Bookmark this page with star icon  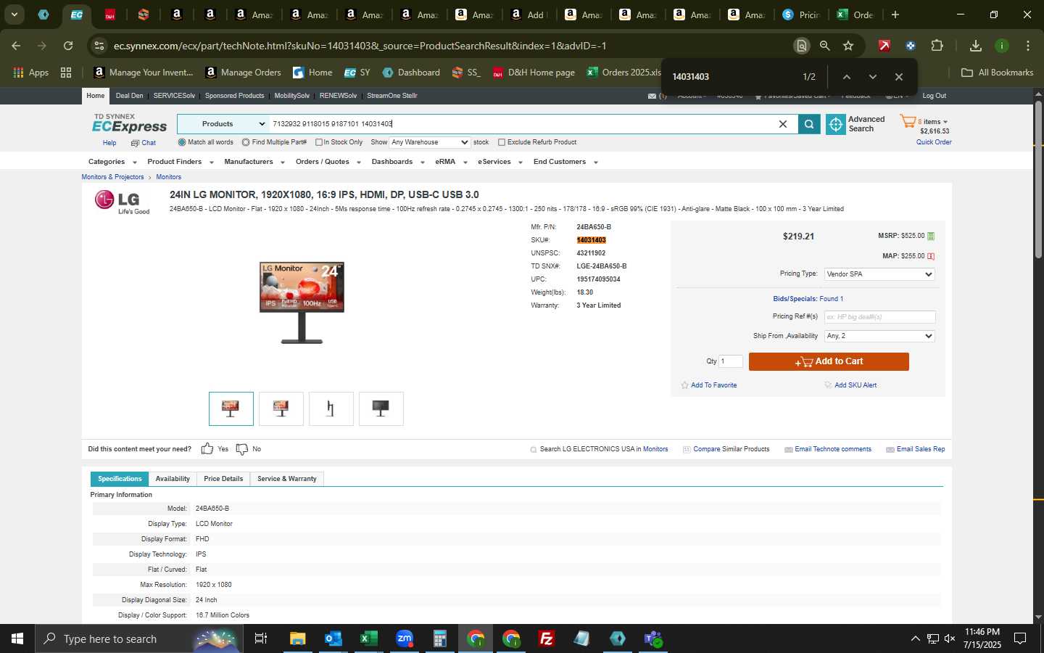[x=848, y=46]
